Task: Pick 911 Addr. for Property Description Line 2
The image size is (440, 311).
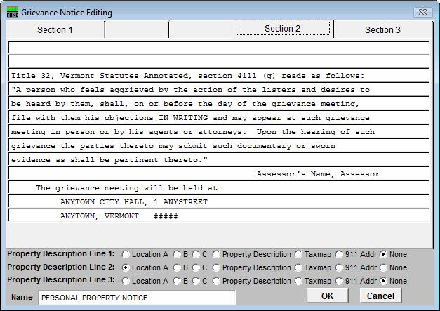Action: (x=340, y=267)
